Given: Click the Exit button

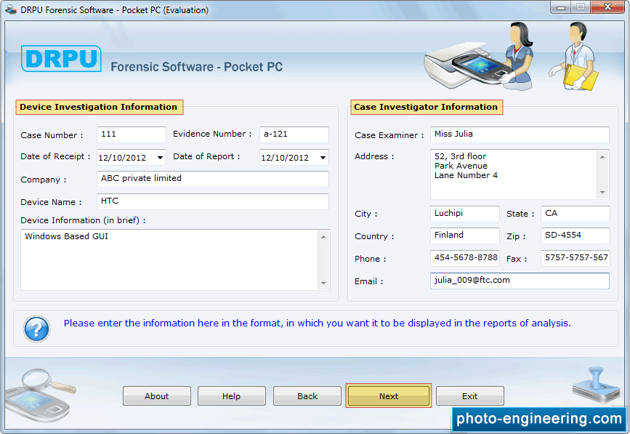Looking at the screenshot, I should (x=469, y=396).
